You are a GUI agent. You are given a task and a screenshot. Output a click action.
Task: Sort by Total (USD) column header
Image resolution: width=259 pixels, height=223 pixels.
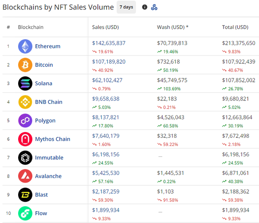(235, 27)
